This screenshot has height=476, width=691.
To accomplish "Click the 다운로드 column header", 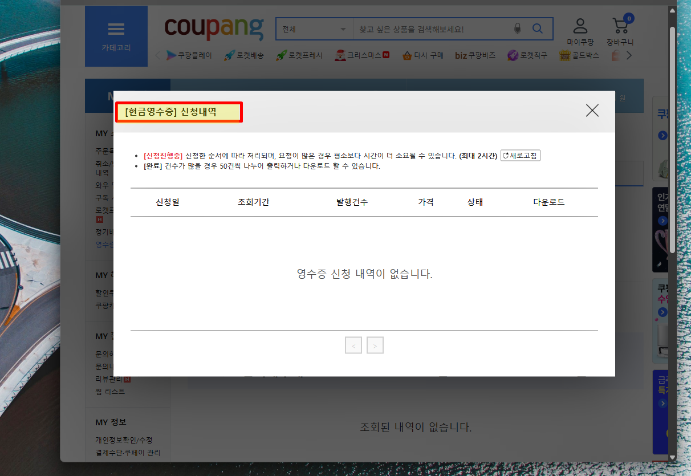I will click(549, 202).
